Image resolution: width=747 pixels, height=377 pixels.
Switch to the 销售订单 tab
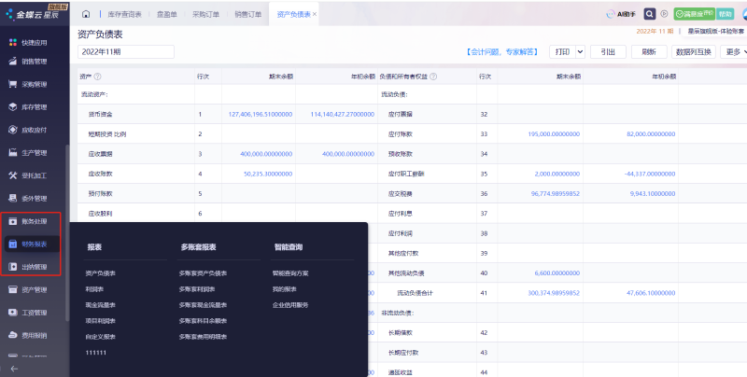(x=247, y=14)
